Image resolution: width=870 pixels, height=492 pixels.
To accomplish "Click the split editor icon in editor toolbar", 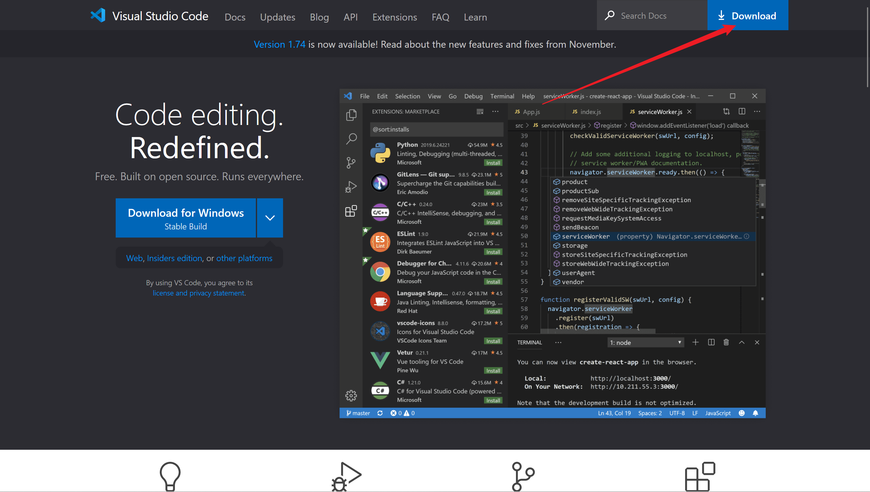I will coord(742,111).
